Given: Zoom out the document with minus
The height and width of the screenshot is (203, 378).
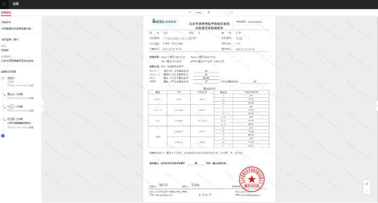Looking at the screenshot, I should (x=190, y=12).
